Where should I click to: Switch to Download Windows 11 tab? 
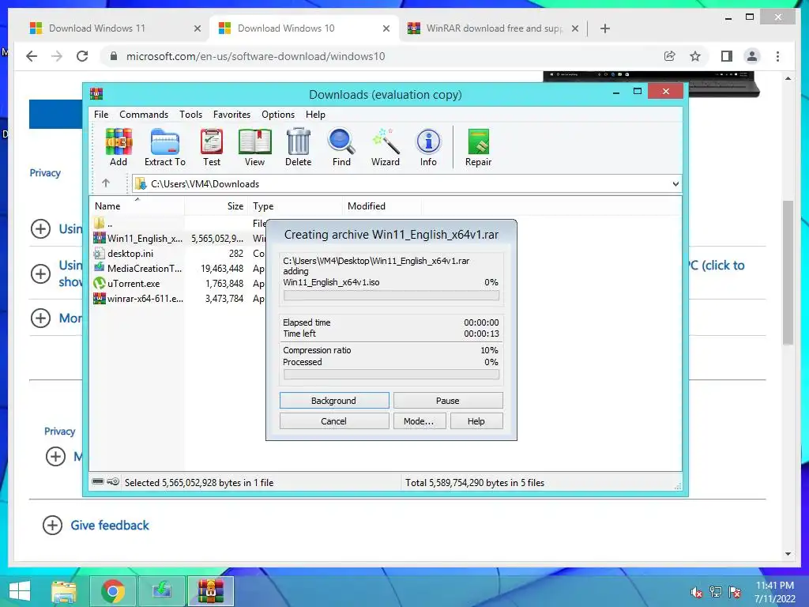pyautogui.click(x=115, y=28)
